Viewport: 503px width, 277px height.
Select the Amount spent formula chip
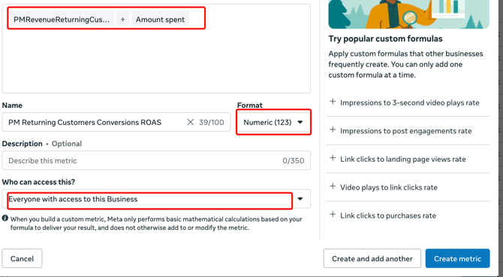tap(160, 19)
